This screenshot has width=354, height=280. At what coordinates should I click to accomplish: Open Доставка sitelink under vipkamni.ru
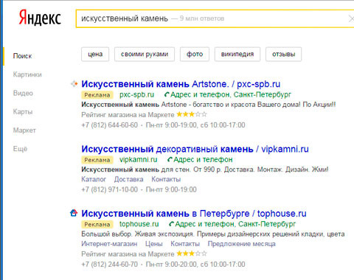click(x=128, y=179)
